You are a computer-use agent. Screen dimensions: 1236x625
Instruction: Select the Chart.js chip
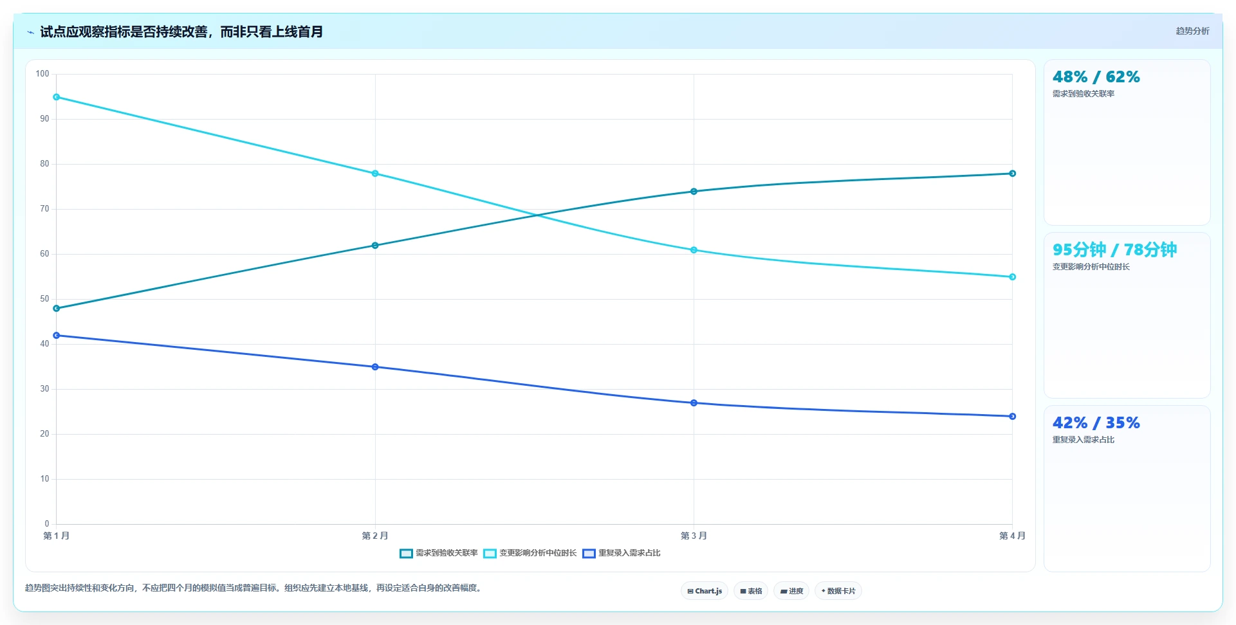(705, 591)
